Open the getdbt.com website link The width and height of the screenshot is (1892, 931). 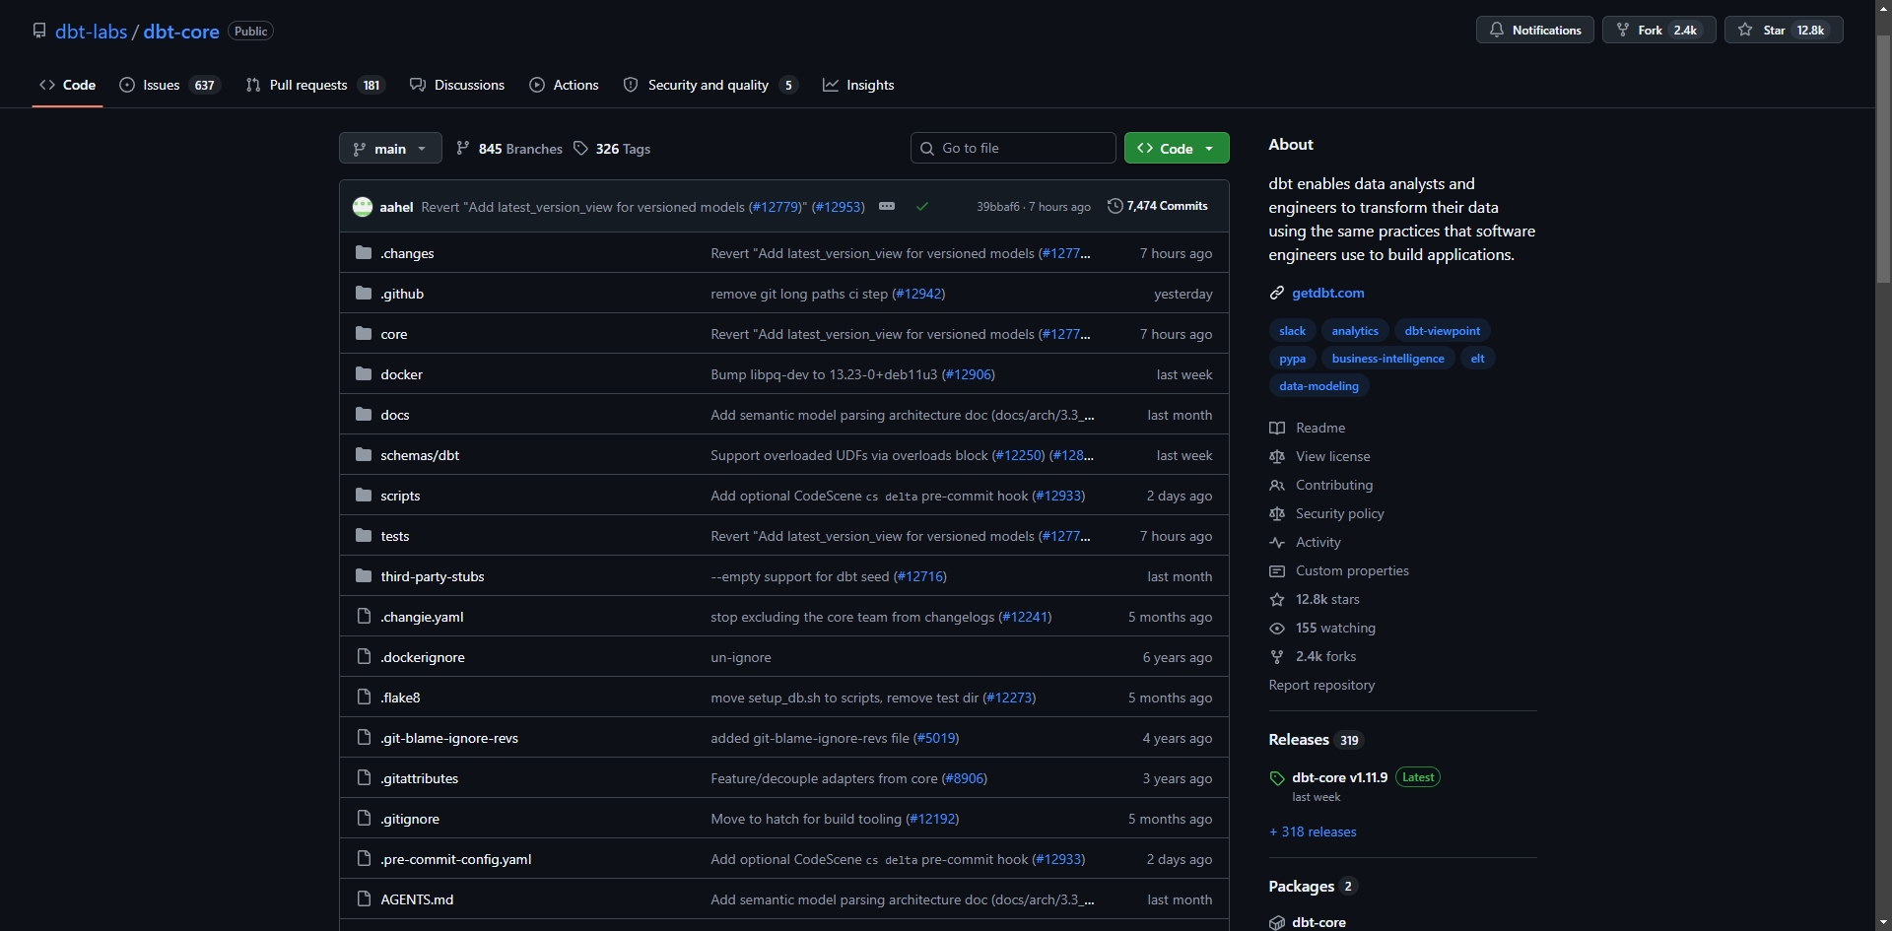pos(1327,293)
